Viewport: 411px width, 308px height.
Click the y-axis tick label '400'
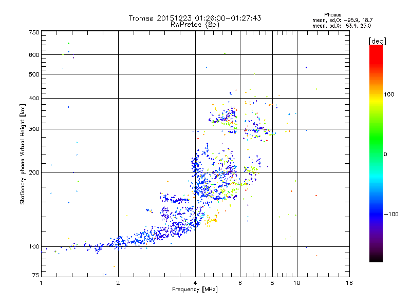pyautogui.click(x=34, y=99)
